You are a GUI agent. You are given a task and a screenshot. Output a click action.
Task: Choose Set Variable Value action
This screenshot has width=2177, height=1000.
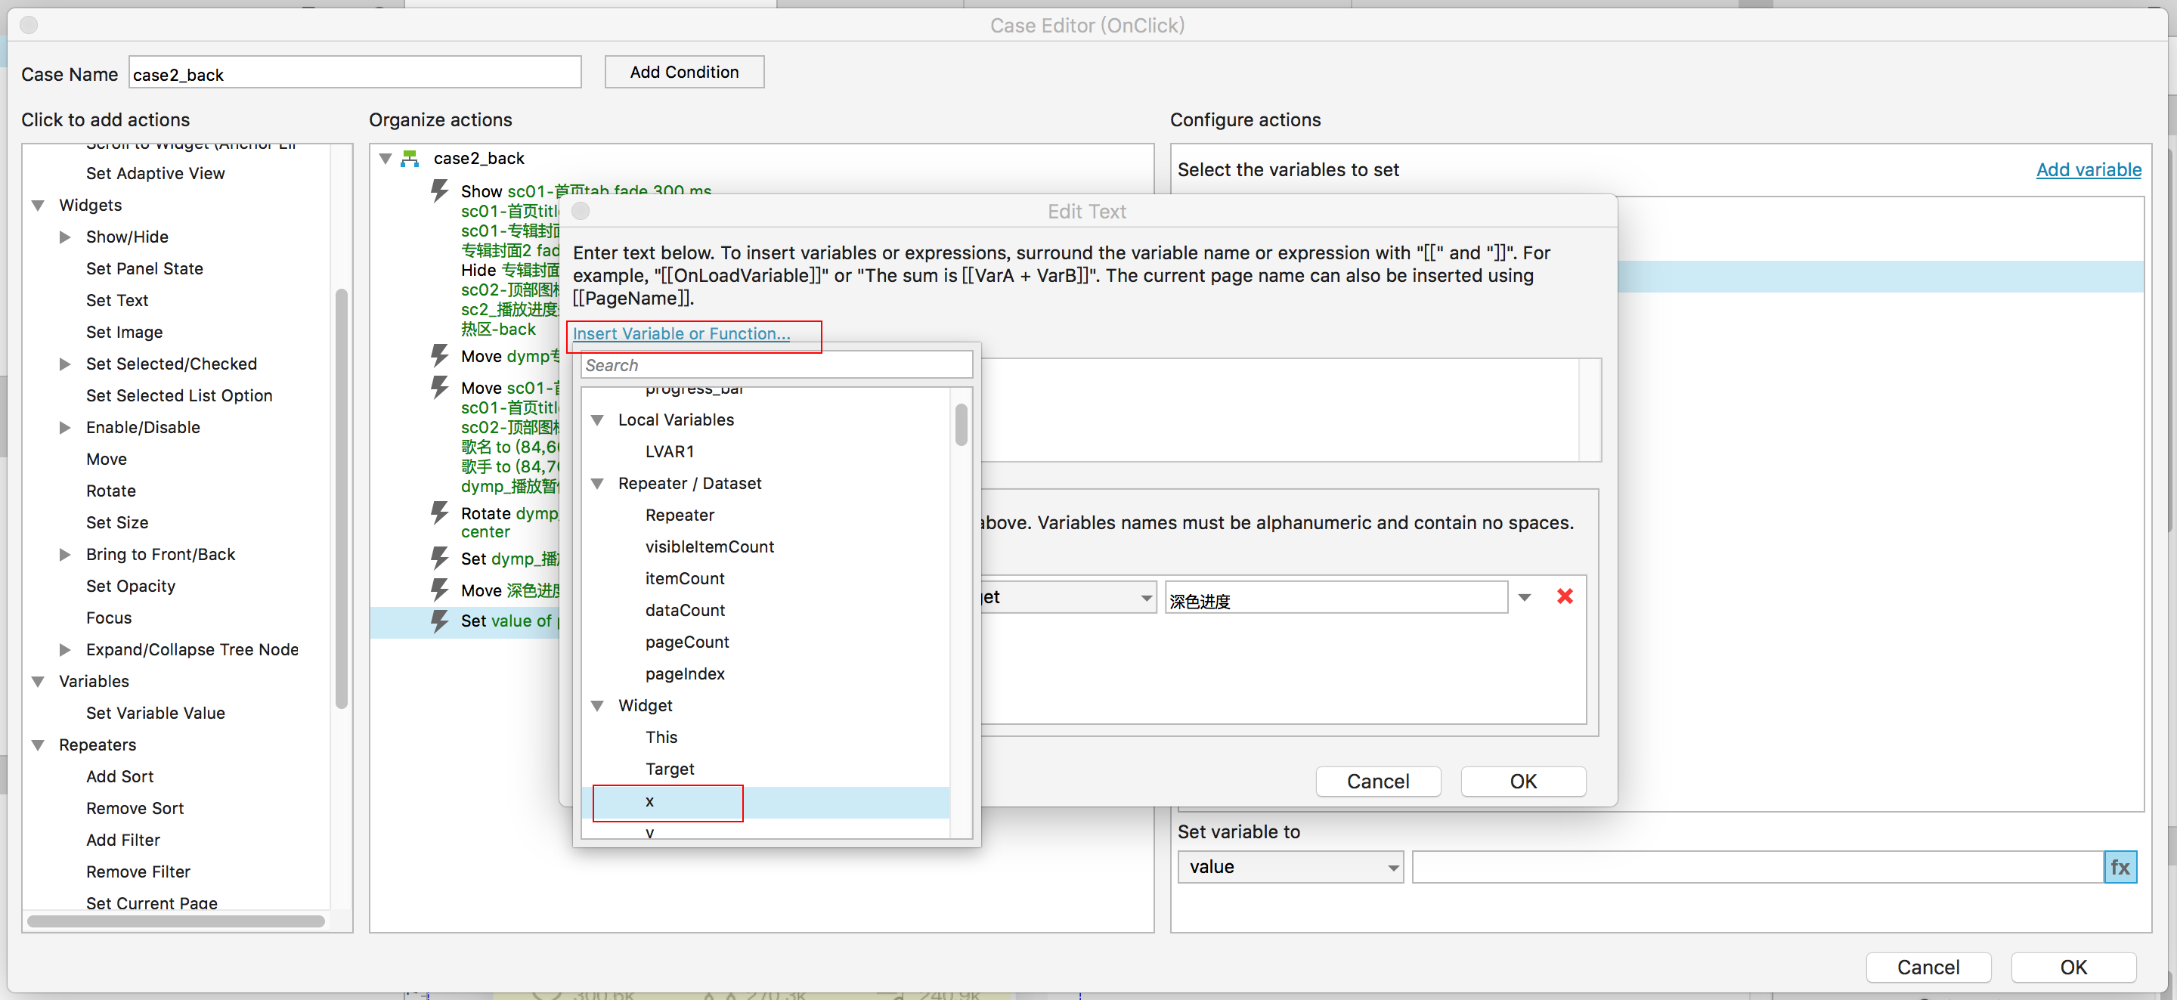coord(156,713)
